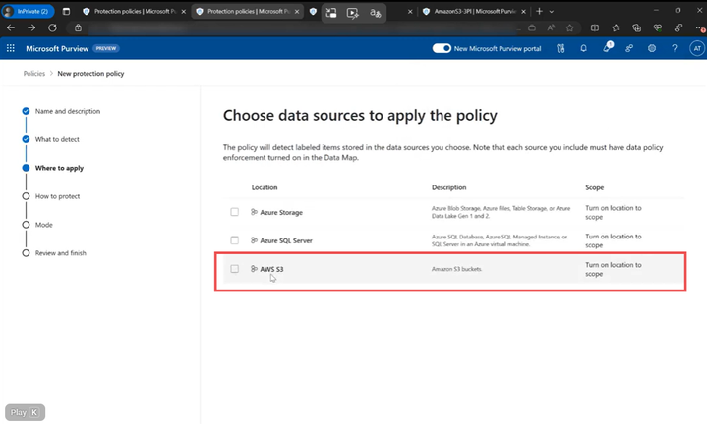The image size is (707, 424).
Task: Refresh the browser page
Action: pyautogui.click(x=52, y=28)
